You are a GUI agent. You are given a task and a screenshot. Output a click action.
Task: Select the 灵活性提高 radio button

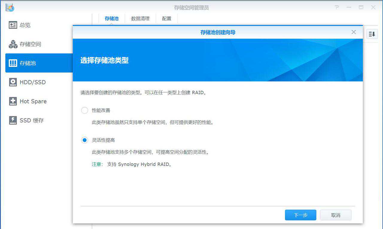[x=85, y=140]
